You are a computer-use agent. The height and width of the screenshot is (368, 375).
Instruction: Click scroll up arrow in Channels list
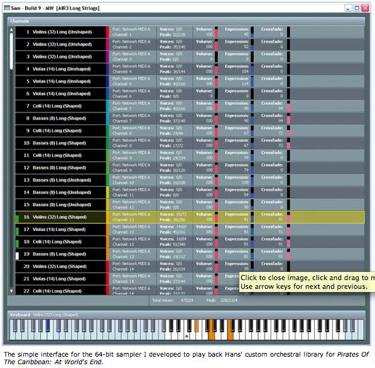11,30
